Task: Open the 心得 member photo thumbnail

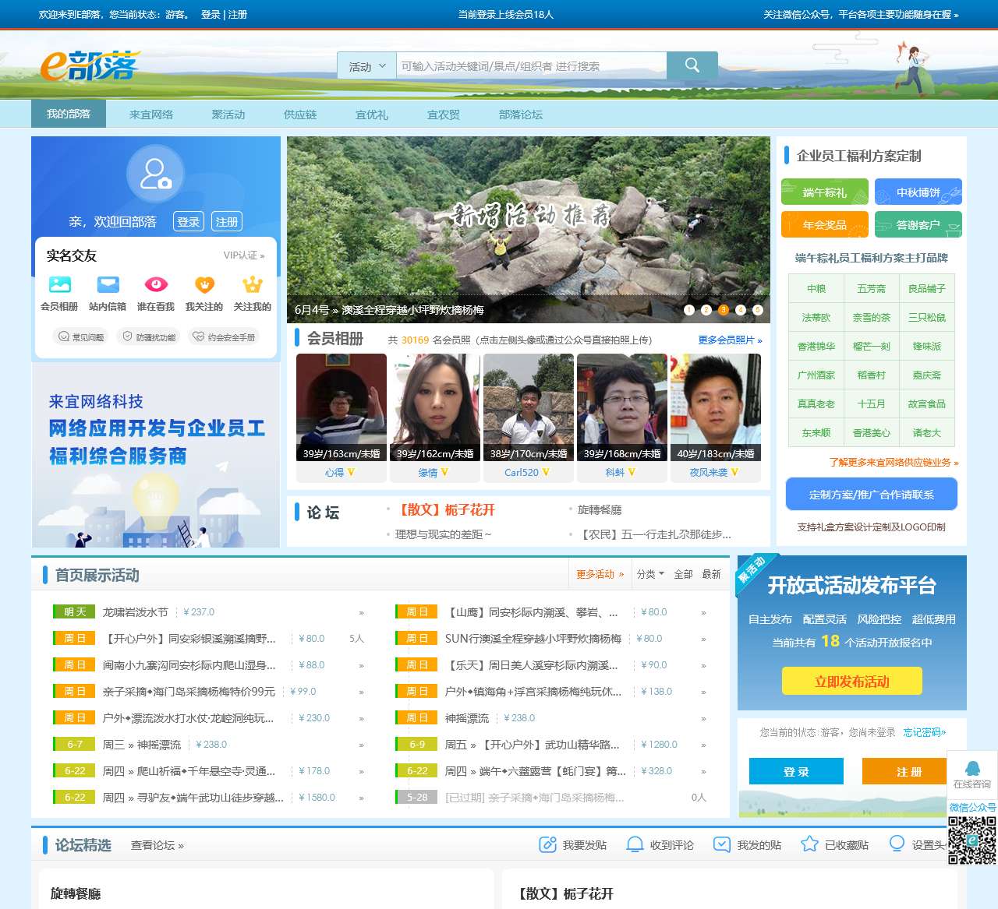Action: pos(342,407)
